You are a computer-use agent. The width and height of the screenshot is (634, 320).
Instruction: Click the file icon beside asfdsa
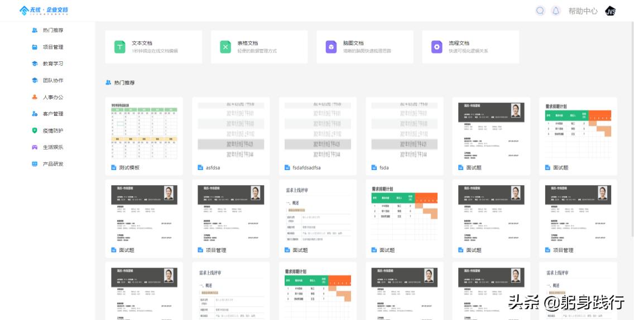200,167
